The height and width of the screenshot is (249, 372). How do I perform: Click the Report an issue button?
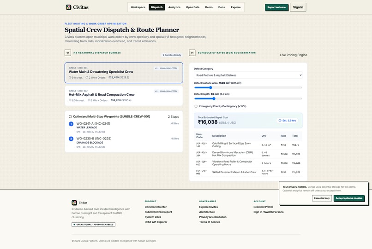[276, 7]
